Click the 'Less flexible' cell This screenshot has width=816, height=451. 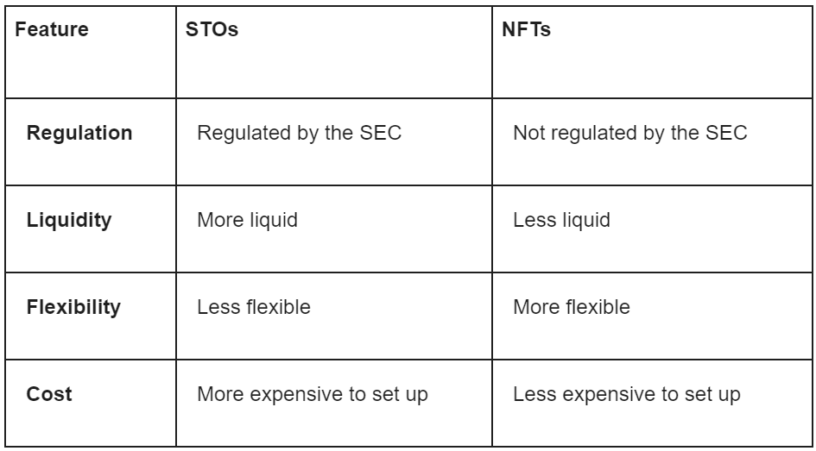coord(334,316)
